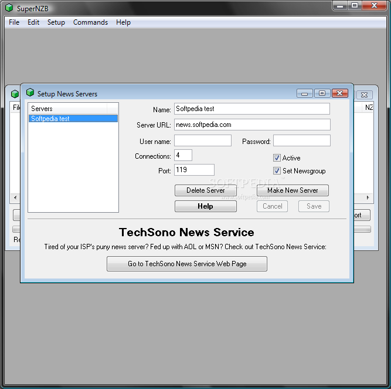Close the Setup News Servers dialog

tap(339, 93)
